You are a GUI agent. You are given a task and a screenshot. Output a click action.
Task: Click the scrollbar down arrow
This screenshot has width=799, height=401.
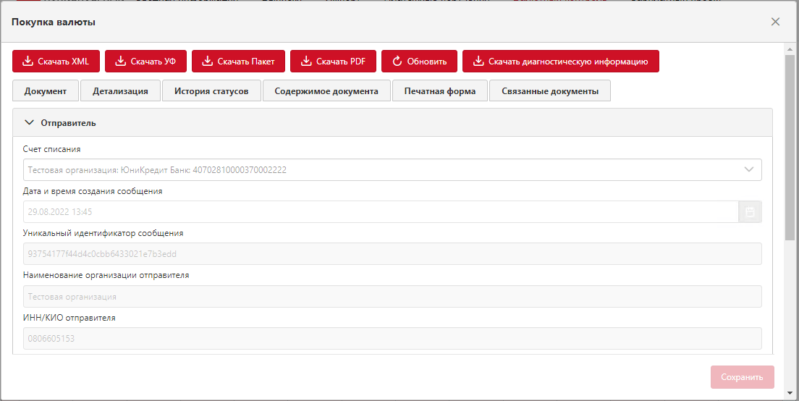(x=790, y=393)
